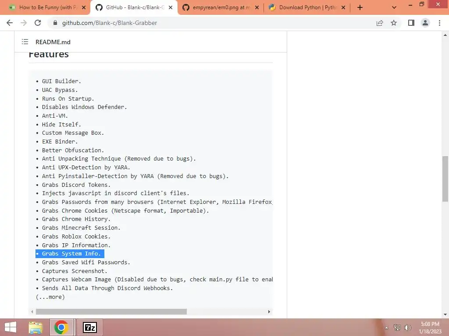Open the taskbar clock and date
Image resolution: width=449 pixels, height=336 pixels.
click(430, 328)
